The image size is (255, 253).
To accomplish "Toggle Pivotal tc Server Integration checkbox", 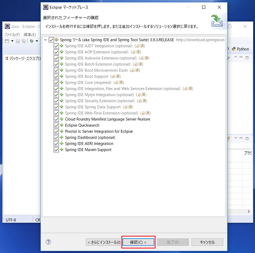I will pos(56,131).
